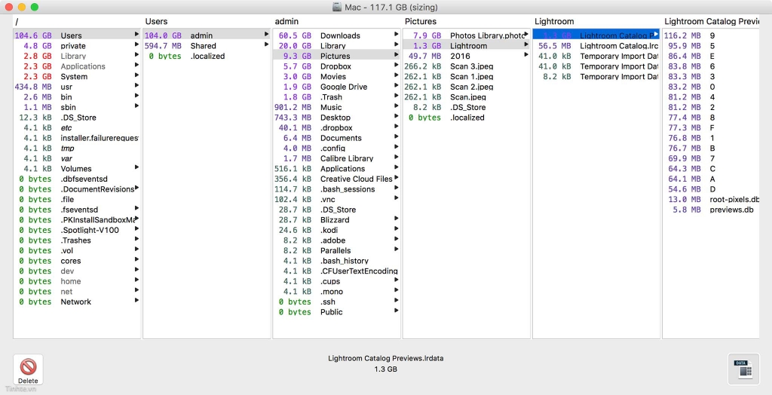
Task: Select the Library row in root column
Action: coord(77,56)
